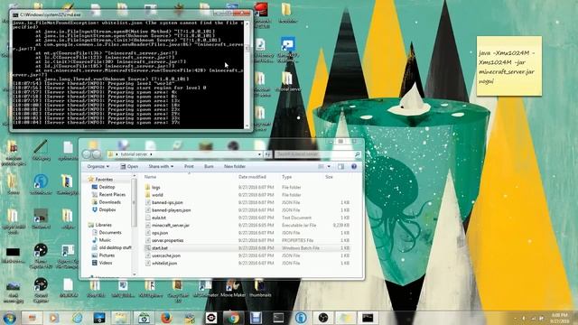The width and height of the screenshot is (578, 325).
Task: Open Movie Maker desktop shortcut
Action: pyautogui.click(x=232, y=289)
